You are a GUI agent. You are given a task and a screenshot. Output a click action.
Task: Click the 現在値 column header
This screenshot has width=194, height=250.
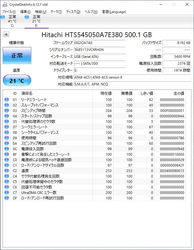point(103,93)
